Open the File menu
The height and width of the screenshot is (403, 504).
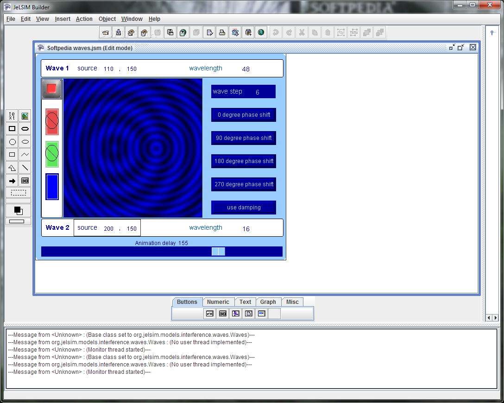[11, 19]
